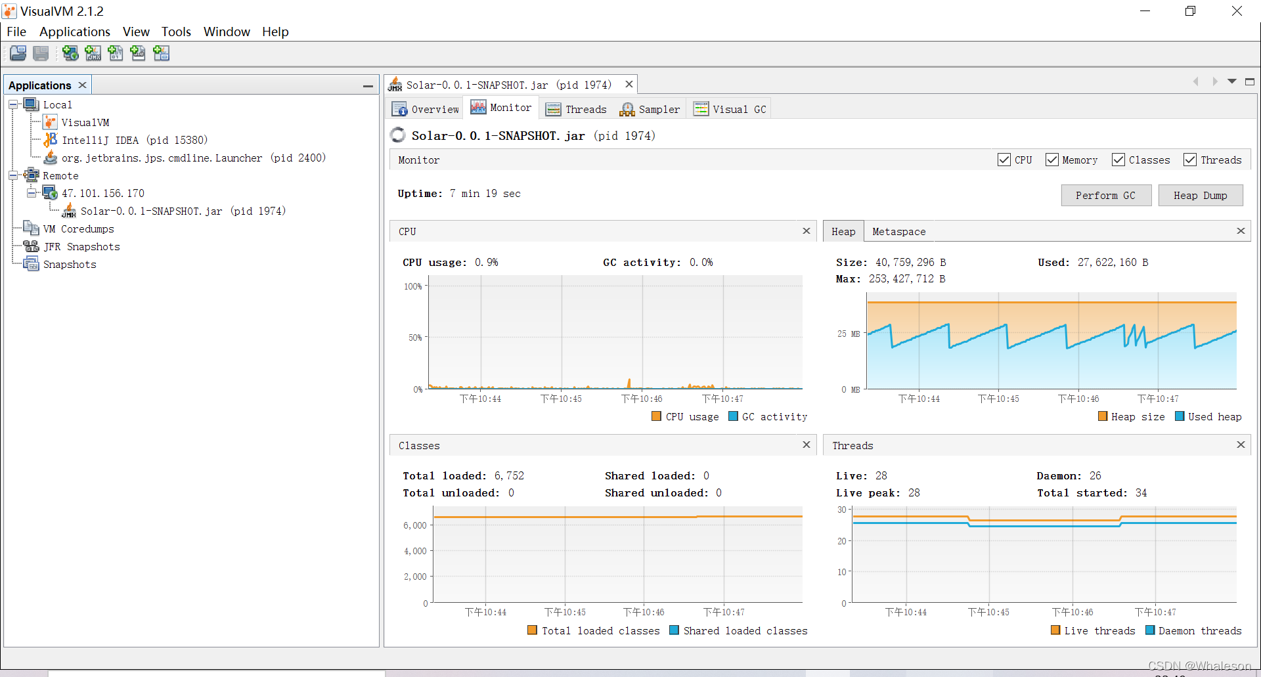
Task: Click the Java cup icon for Launcher
Action: 50,158
